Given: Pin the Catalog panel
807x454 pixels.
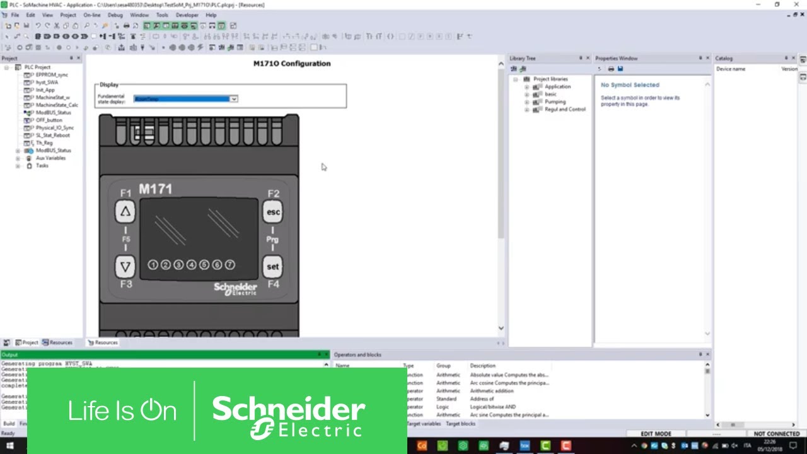Looking at the screenshot, I should [787, 58].
